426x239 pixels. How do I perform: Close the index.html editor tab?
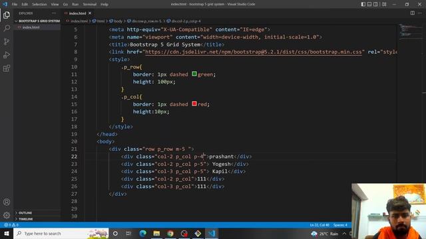[90, 13]
